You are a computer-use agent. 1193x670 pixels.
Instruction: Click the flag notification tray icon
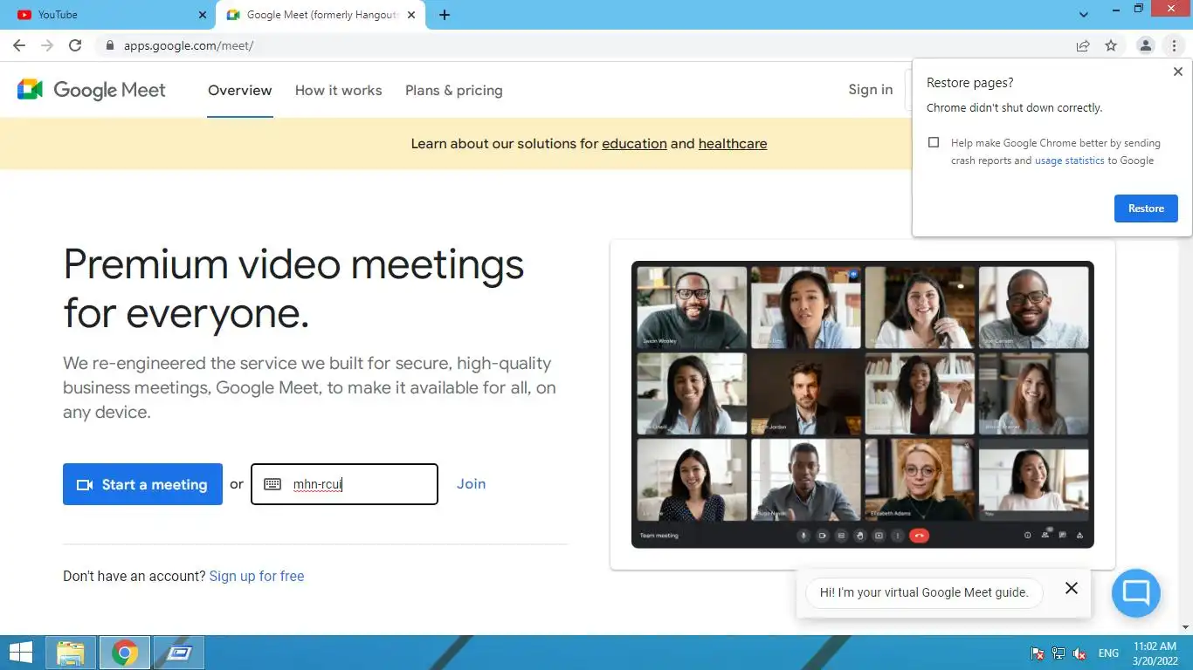tap(1038, 653)
